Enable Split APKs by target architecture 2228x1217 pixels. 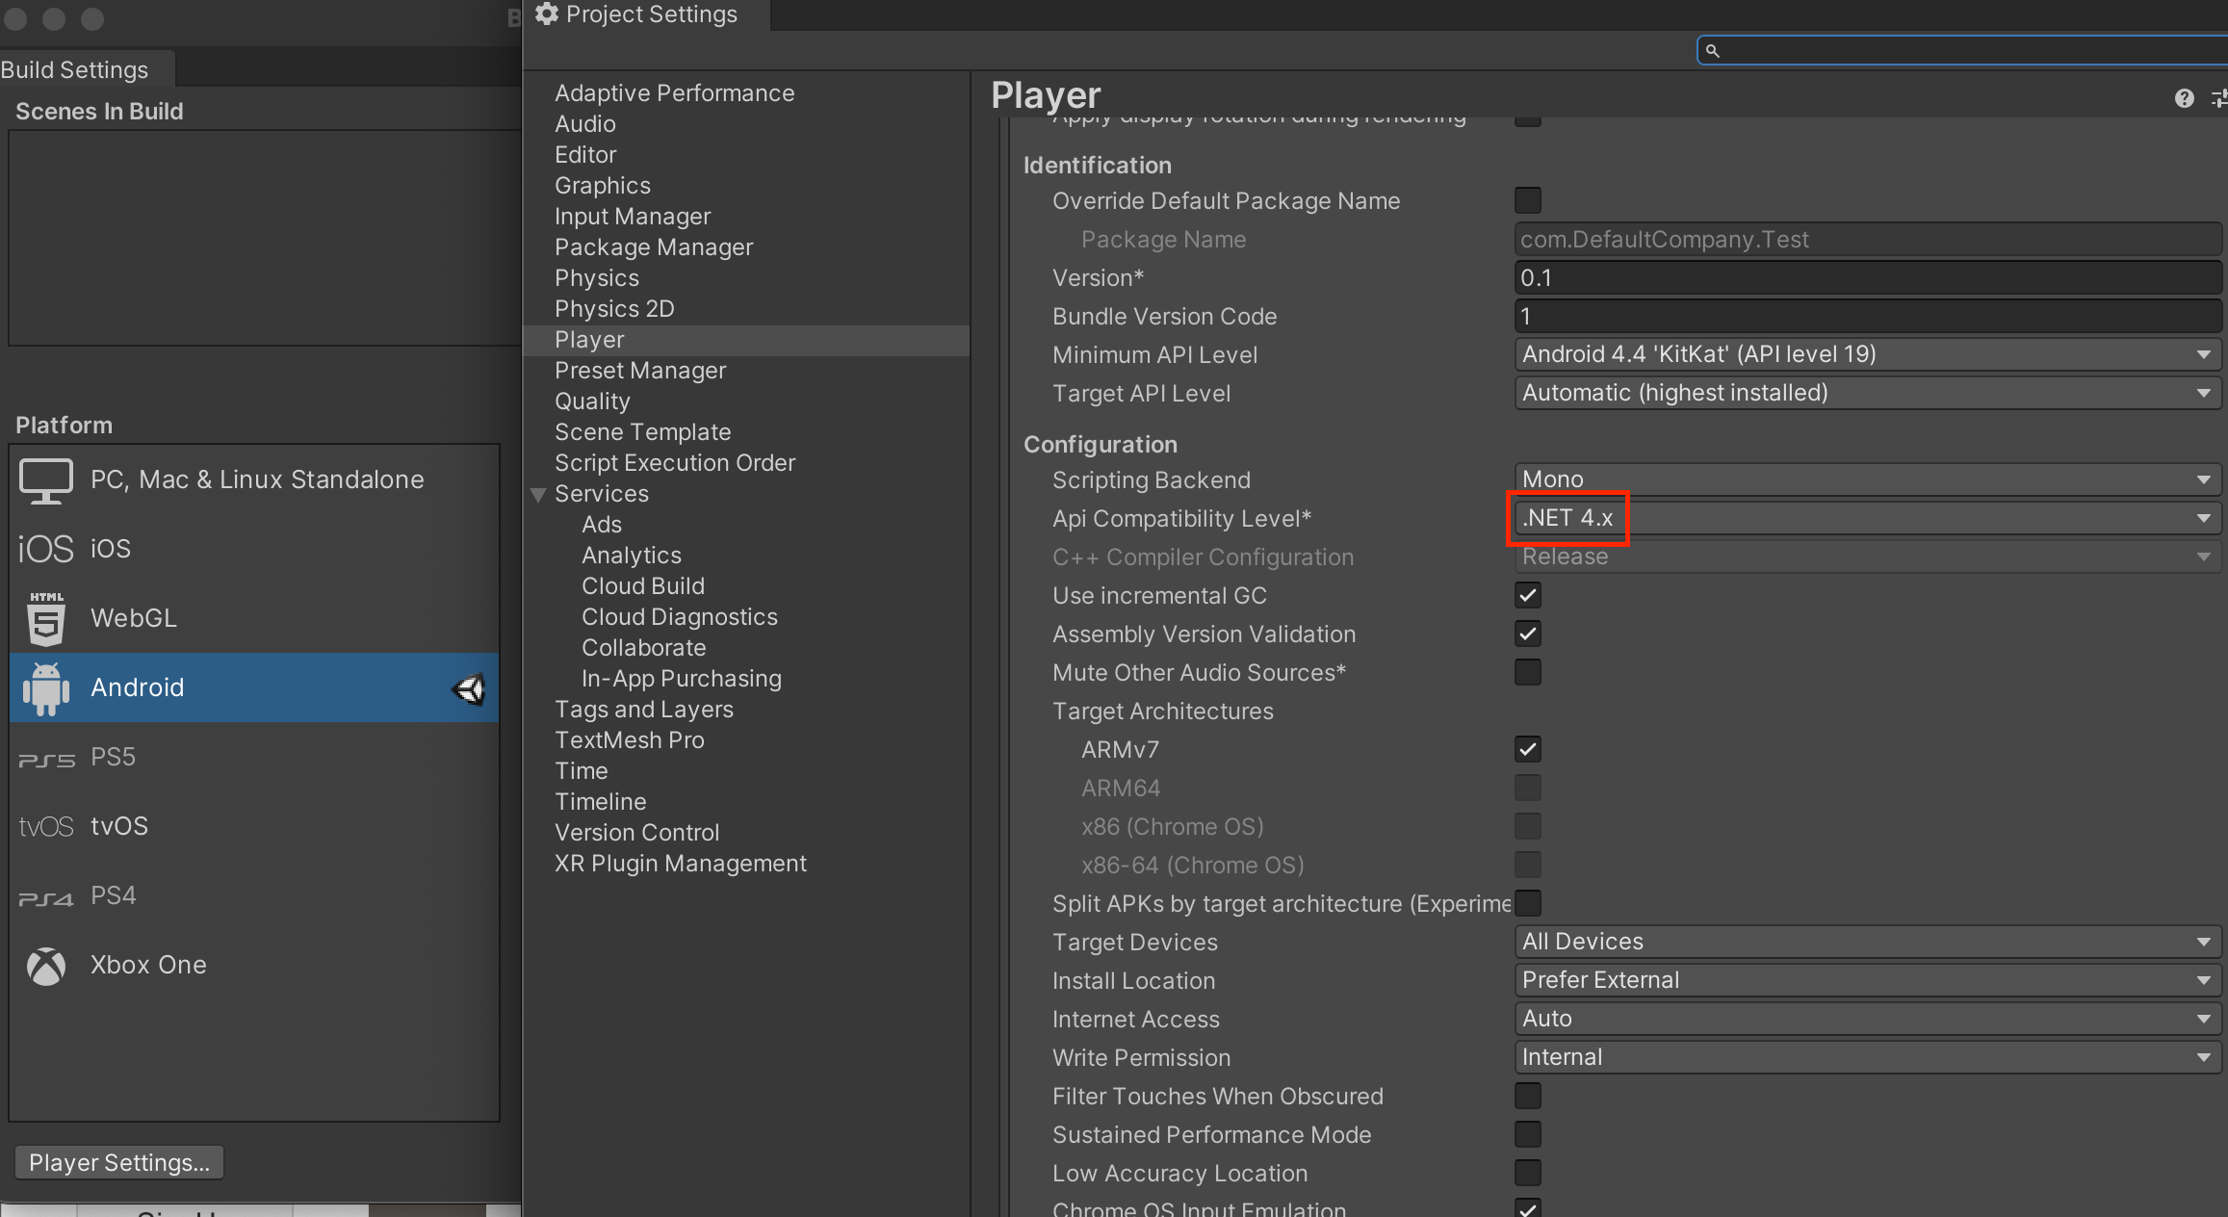(x=1527, y=903)
